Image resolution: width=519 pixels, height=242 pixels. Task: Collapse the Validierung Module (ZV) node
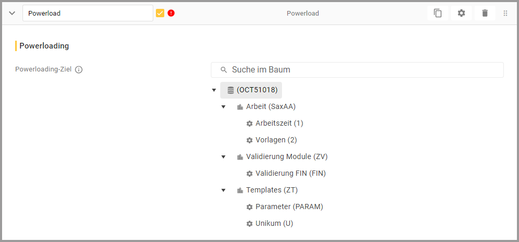tap(223, 157)
